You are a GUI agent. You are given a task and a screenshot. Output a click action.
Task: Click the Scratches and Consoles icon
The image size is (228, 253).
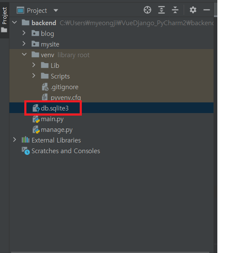click(x=26, y=151)
